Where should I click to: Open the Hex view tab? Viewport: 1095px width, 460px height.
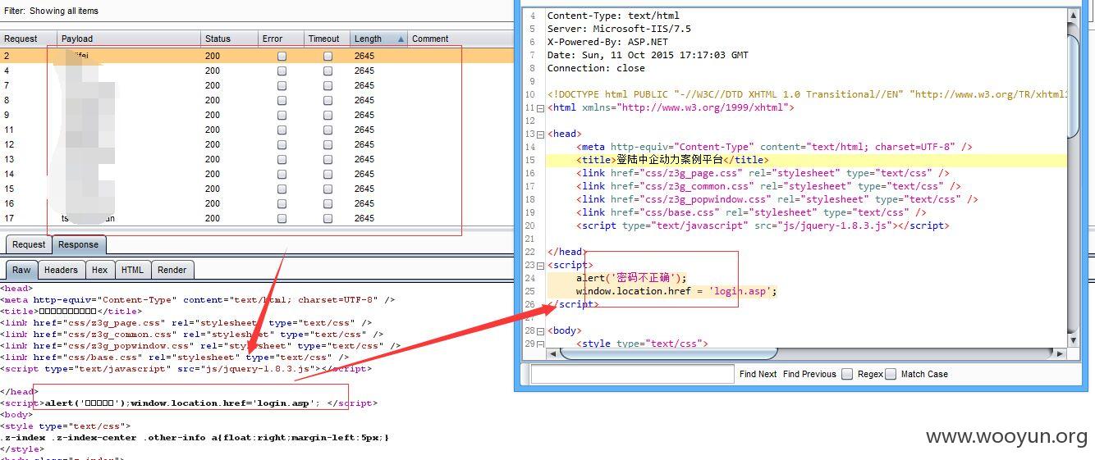pos(99,270)
